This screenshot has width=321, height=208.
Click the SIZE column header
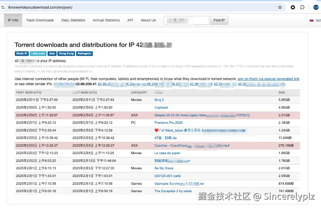[282, 93]
